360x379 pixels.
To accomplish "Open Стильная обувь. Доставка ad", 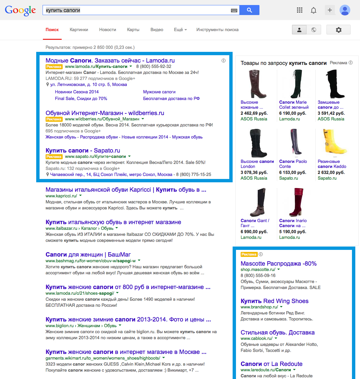I will click(x=278, y=333).
